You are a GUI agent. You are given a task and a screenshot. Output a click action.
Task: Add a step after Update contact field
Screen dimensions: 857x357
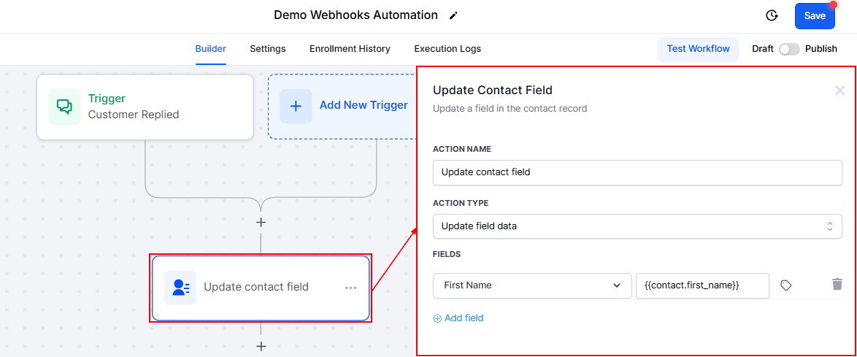click(x=261, y=346)
